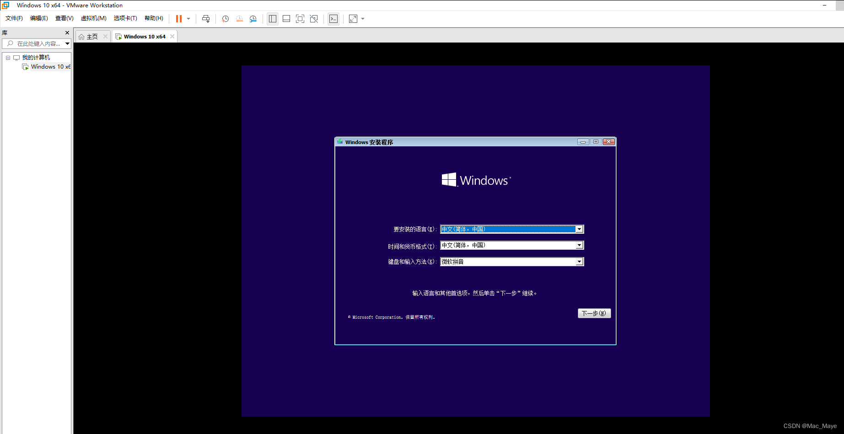
Task: Click the home icon on the 主页 tab
Action: (81, 37)
